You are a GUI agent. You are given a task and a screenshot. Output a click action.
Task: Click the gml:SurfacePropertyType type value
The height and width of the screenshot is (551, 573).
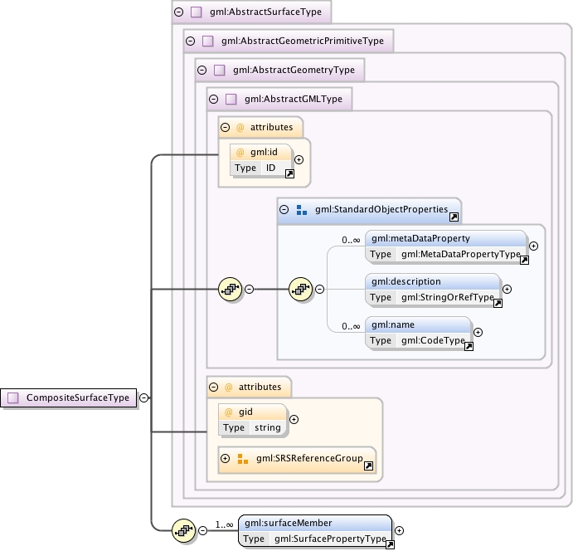pyautogui.click(x=330, y=539)
